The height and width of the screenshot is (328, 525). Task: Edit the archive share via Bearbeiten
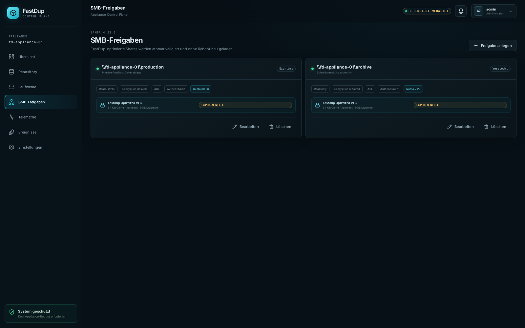(460, 127)
